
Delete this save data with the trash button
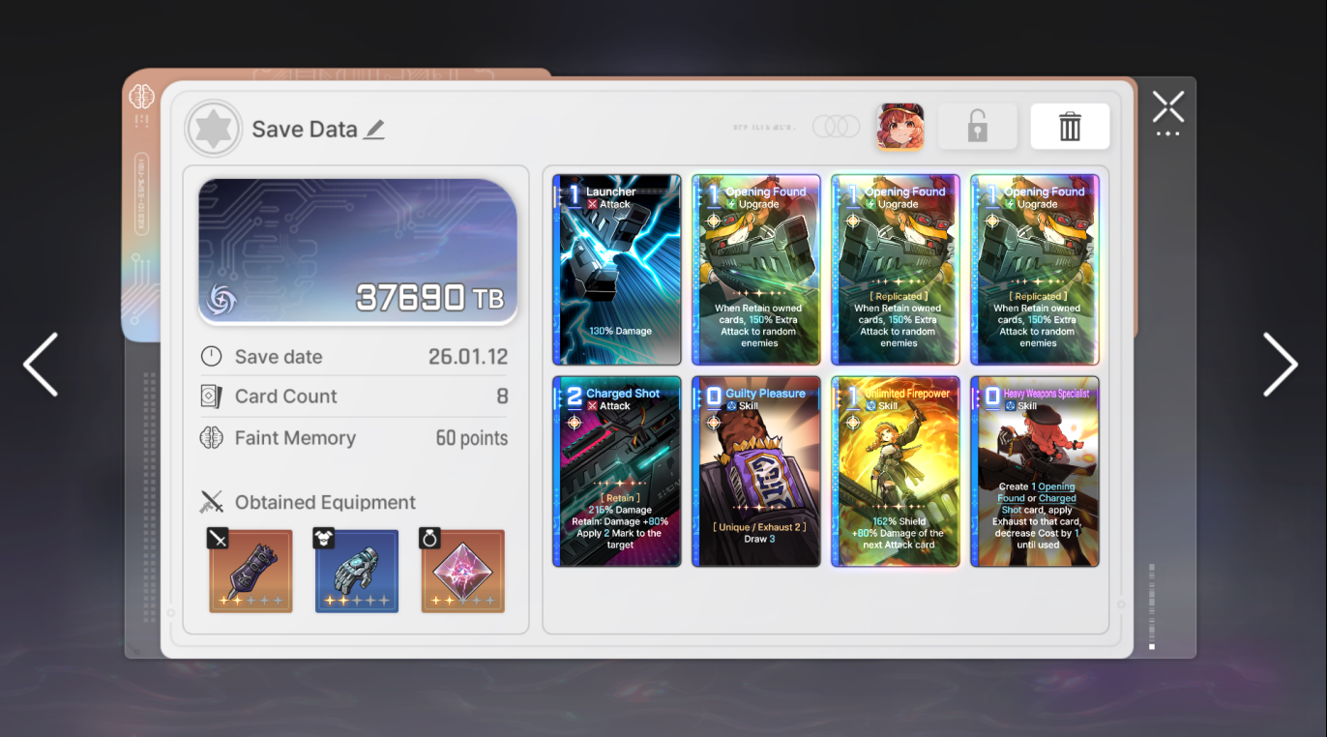(1070, 127)
